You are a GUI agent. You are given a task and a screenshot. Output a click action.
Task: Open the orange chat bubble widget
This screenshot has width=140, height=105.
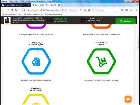[128, 99]
